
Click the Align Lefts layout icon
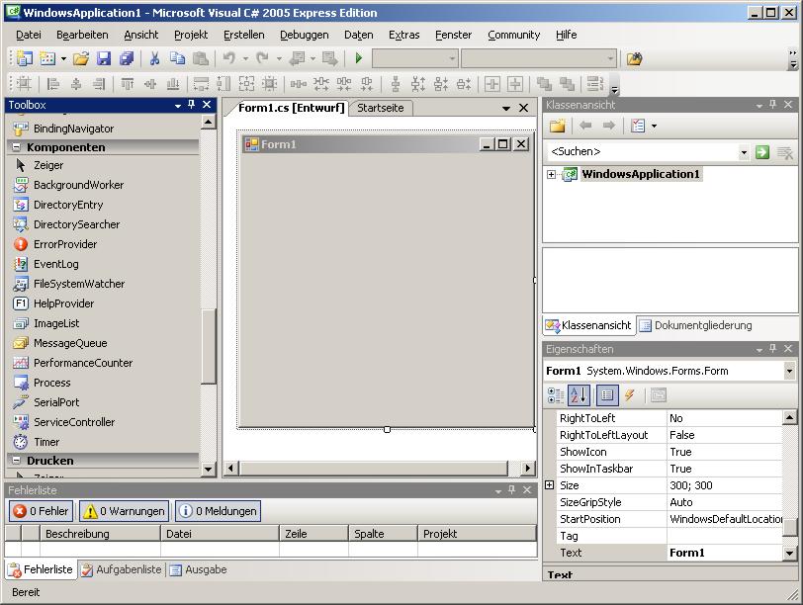[52, 83]
